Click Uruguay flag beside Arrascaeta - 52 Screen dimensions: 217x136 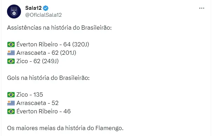[x=11, y=103]
